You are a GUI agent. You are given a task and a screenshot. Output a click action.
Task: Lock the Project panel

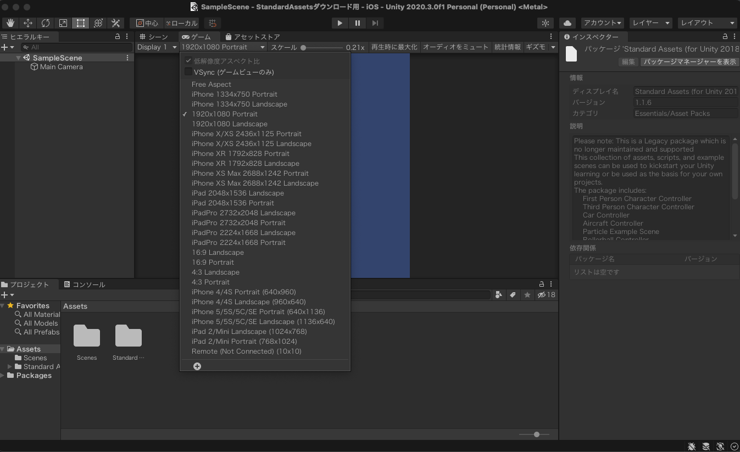pos(541,284)
